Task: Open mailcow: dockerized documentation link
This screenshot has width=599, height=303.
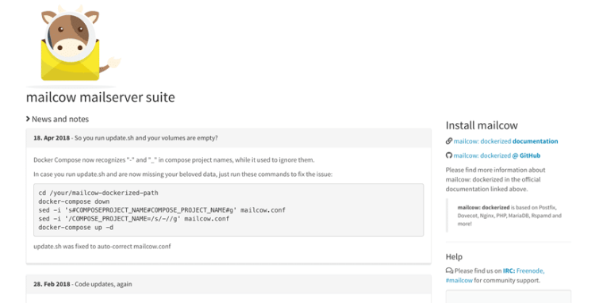Action: tap(506, 141)
